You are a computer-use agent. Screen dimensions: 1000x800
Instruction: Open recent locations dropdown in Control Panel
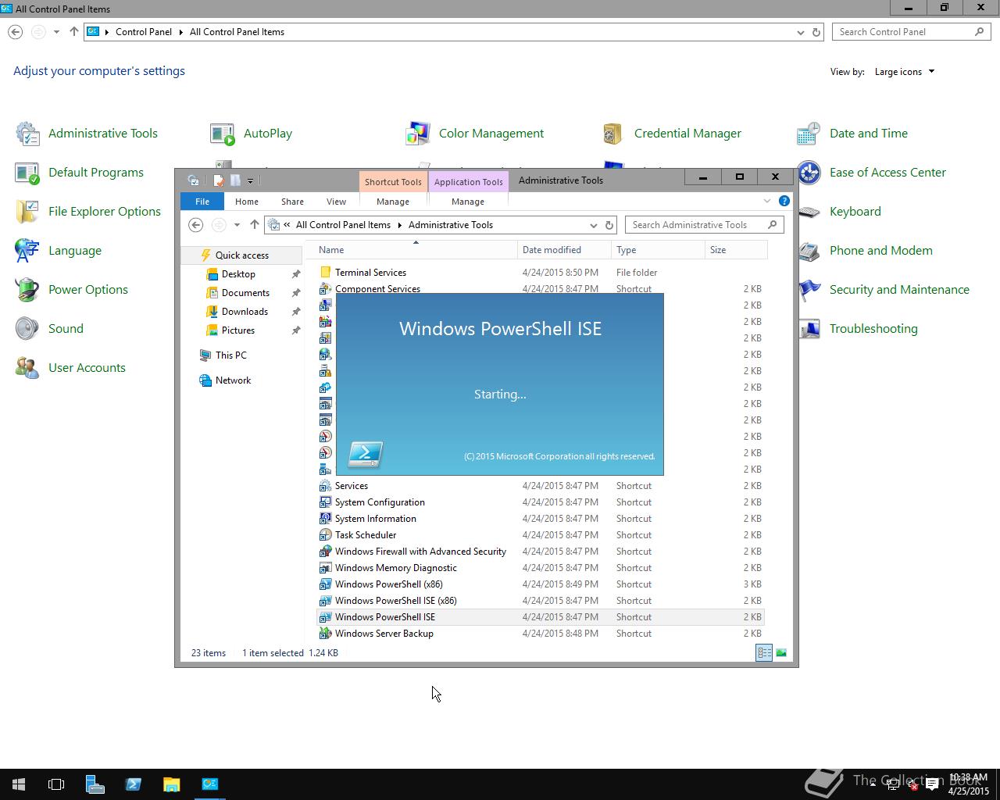point(56,32)
